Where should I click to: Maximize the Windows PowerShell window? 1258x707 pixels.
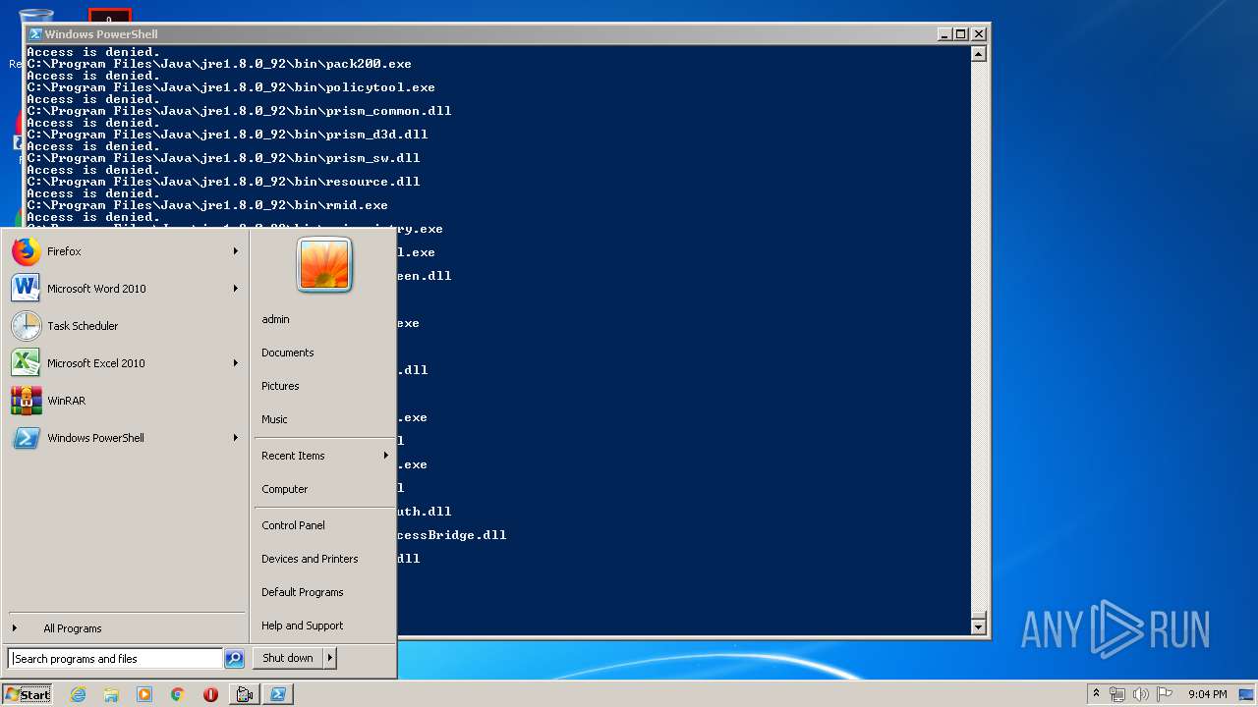961,33
